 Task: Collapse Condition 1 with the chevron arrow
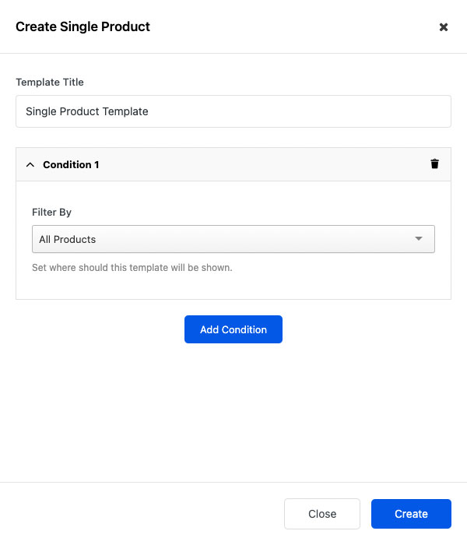pos(30,165)
